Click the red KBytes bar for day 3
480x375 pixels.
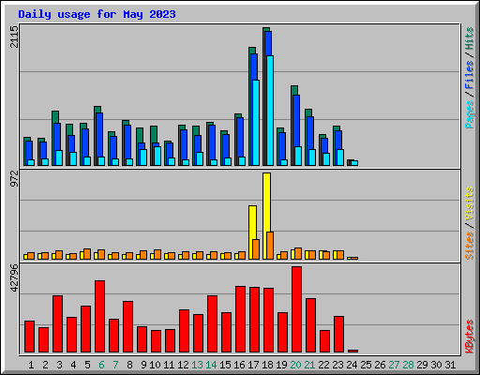57,323
